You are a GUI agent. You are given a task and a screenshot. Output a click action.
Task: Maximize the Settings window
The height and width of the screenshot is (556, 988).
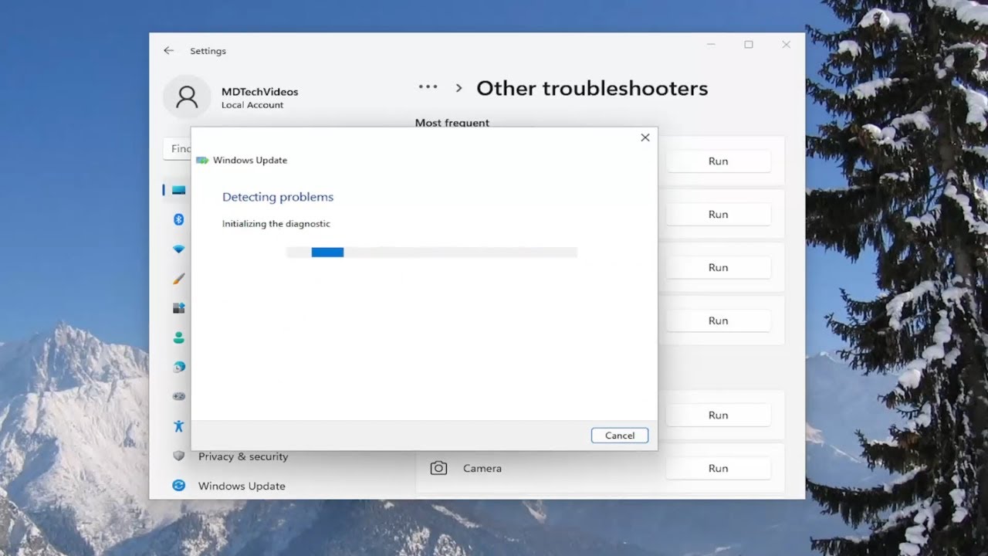click(749, 45)
